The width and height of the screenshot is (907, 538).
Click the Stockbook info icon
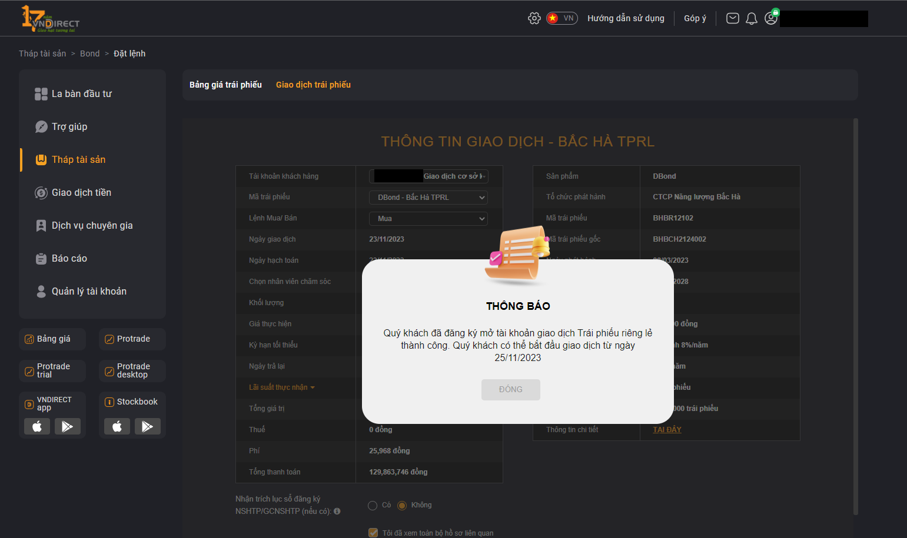[109, 402]
